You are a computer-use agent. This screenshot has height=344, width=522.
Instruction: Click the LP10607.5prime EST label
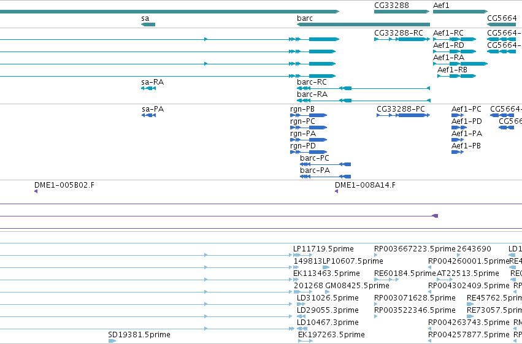(353, 261)
